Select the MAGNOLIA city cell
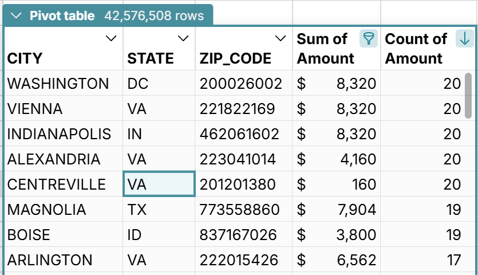Viewport: 478px width, 275px height. (x=47, y=210)
